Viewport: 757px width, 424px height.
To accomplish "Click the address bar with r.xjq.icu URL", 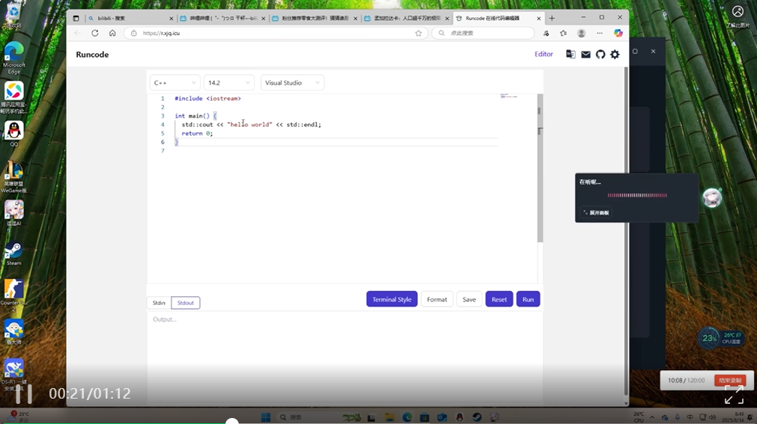I will [x=276, y=34].
